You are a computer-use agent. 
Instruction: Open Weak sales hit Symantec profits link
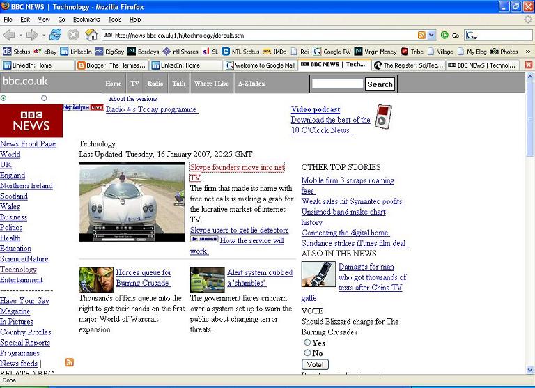[x=352, y=201]
